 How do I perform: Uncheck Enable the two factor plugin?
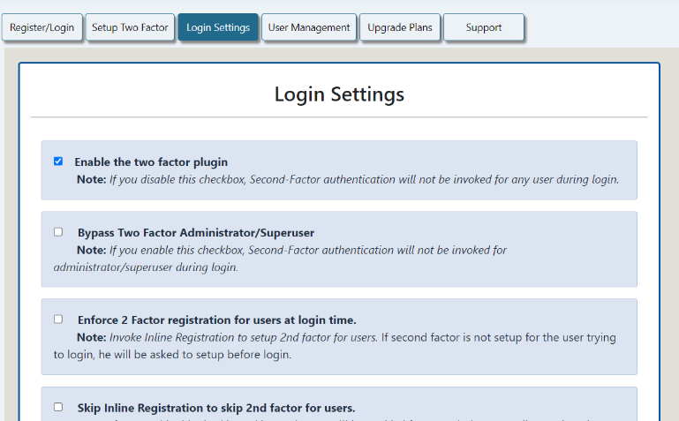[x=58, y=162]
